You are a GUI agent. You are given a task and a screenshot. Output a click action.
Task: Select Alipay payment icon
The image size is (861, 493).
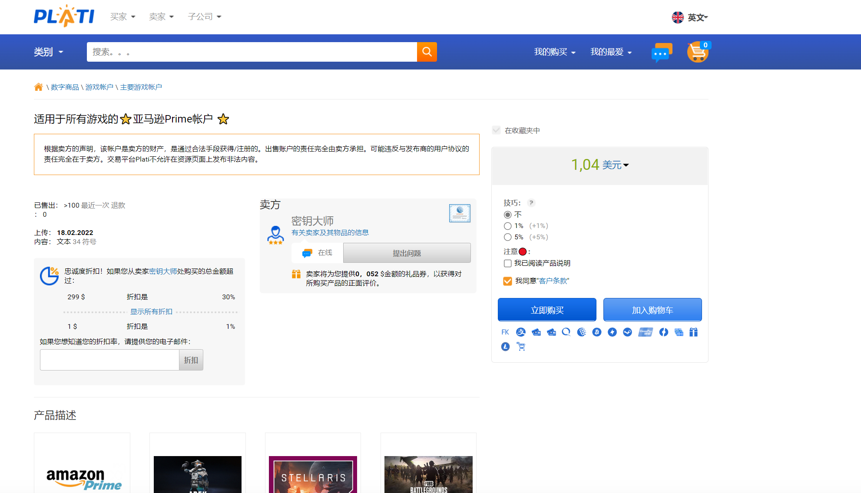521,332
